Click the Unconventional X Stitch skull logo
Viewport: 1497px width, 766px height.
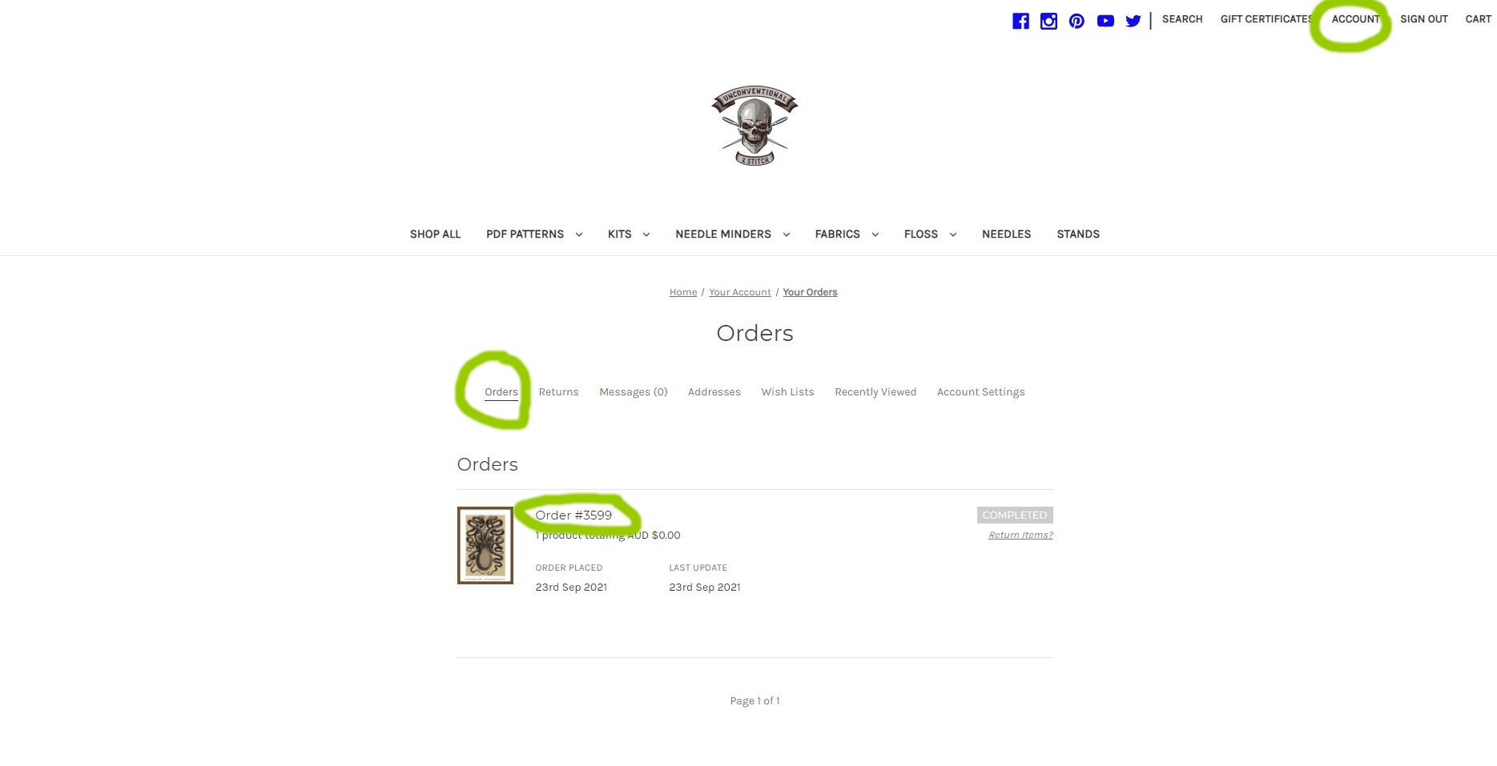755,126
